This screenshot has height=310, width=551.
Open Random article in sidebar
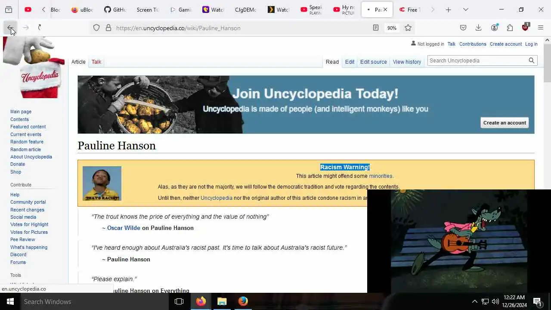tap(25, 149)
